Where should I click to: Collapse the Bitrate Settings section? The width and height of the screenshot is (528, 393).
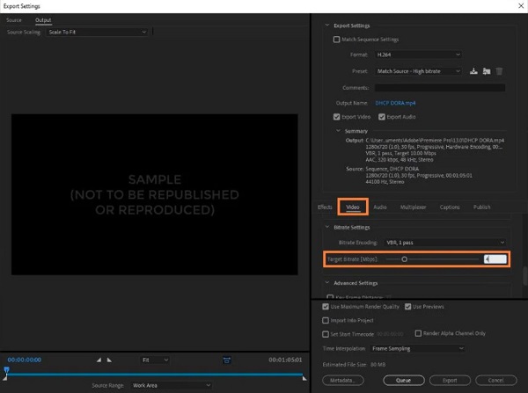point(327,227)
